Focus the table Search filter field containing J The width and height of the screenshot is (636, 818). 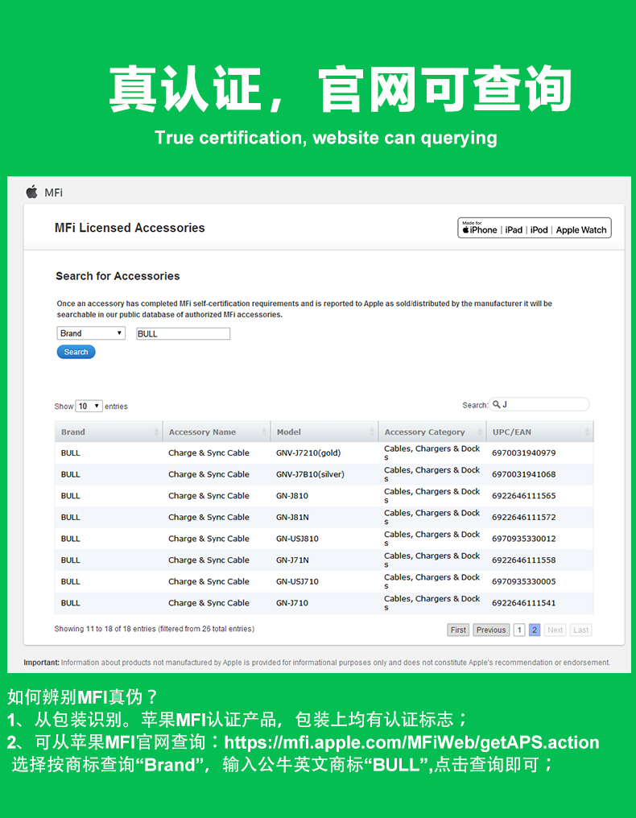tap(539, 404)
